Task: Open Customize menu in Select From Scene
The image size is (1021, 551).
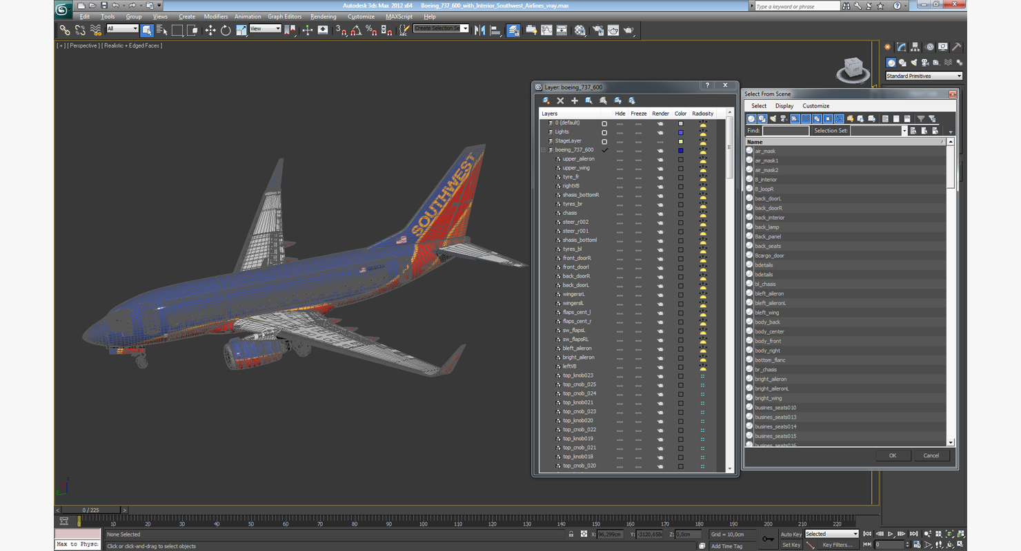Action: 815,106
